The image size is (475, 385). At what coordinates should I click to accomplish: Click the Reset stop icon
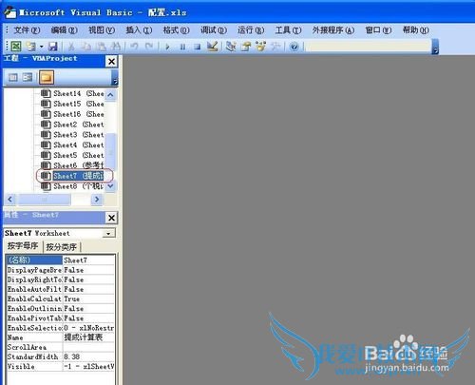198,47
